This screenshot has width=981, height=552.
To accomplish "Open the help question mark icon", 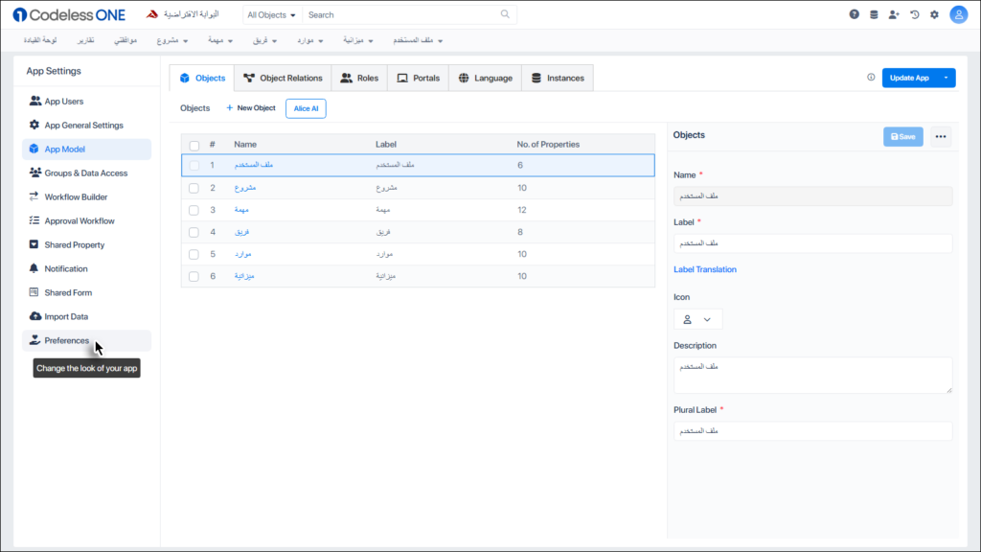I will [854, 14].
